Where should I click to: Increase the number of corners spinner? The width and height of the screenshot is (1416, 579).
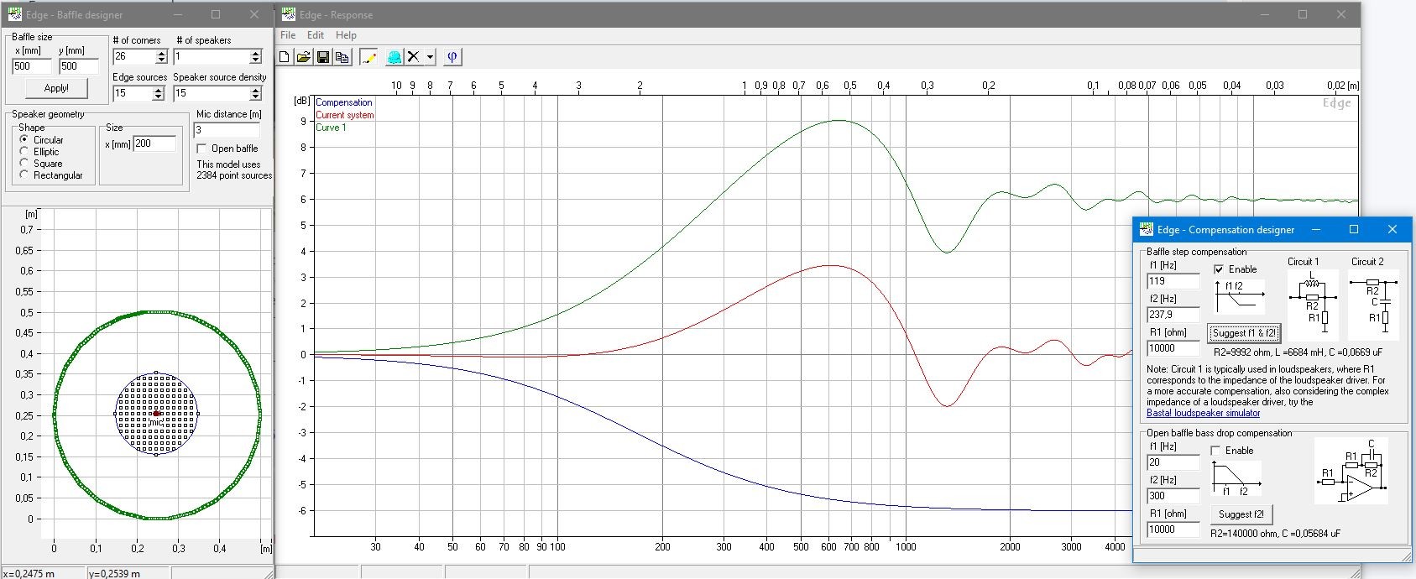[162, 53]
